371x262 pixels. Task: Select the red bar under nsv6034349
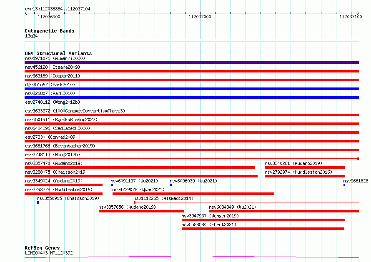click(284, 211)
